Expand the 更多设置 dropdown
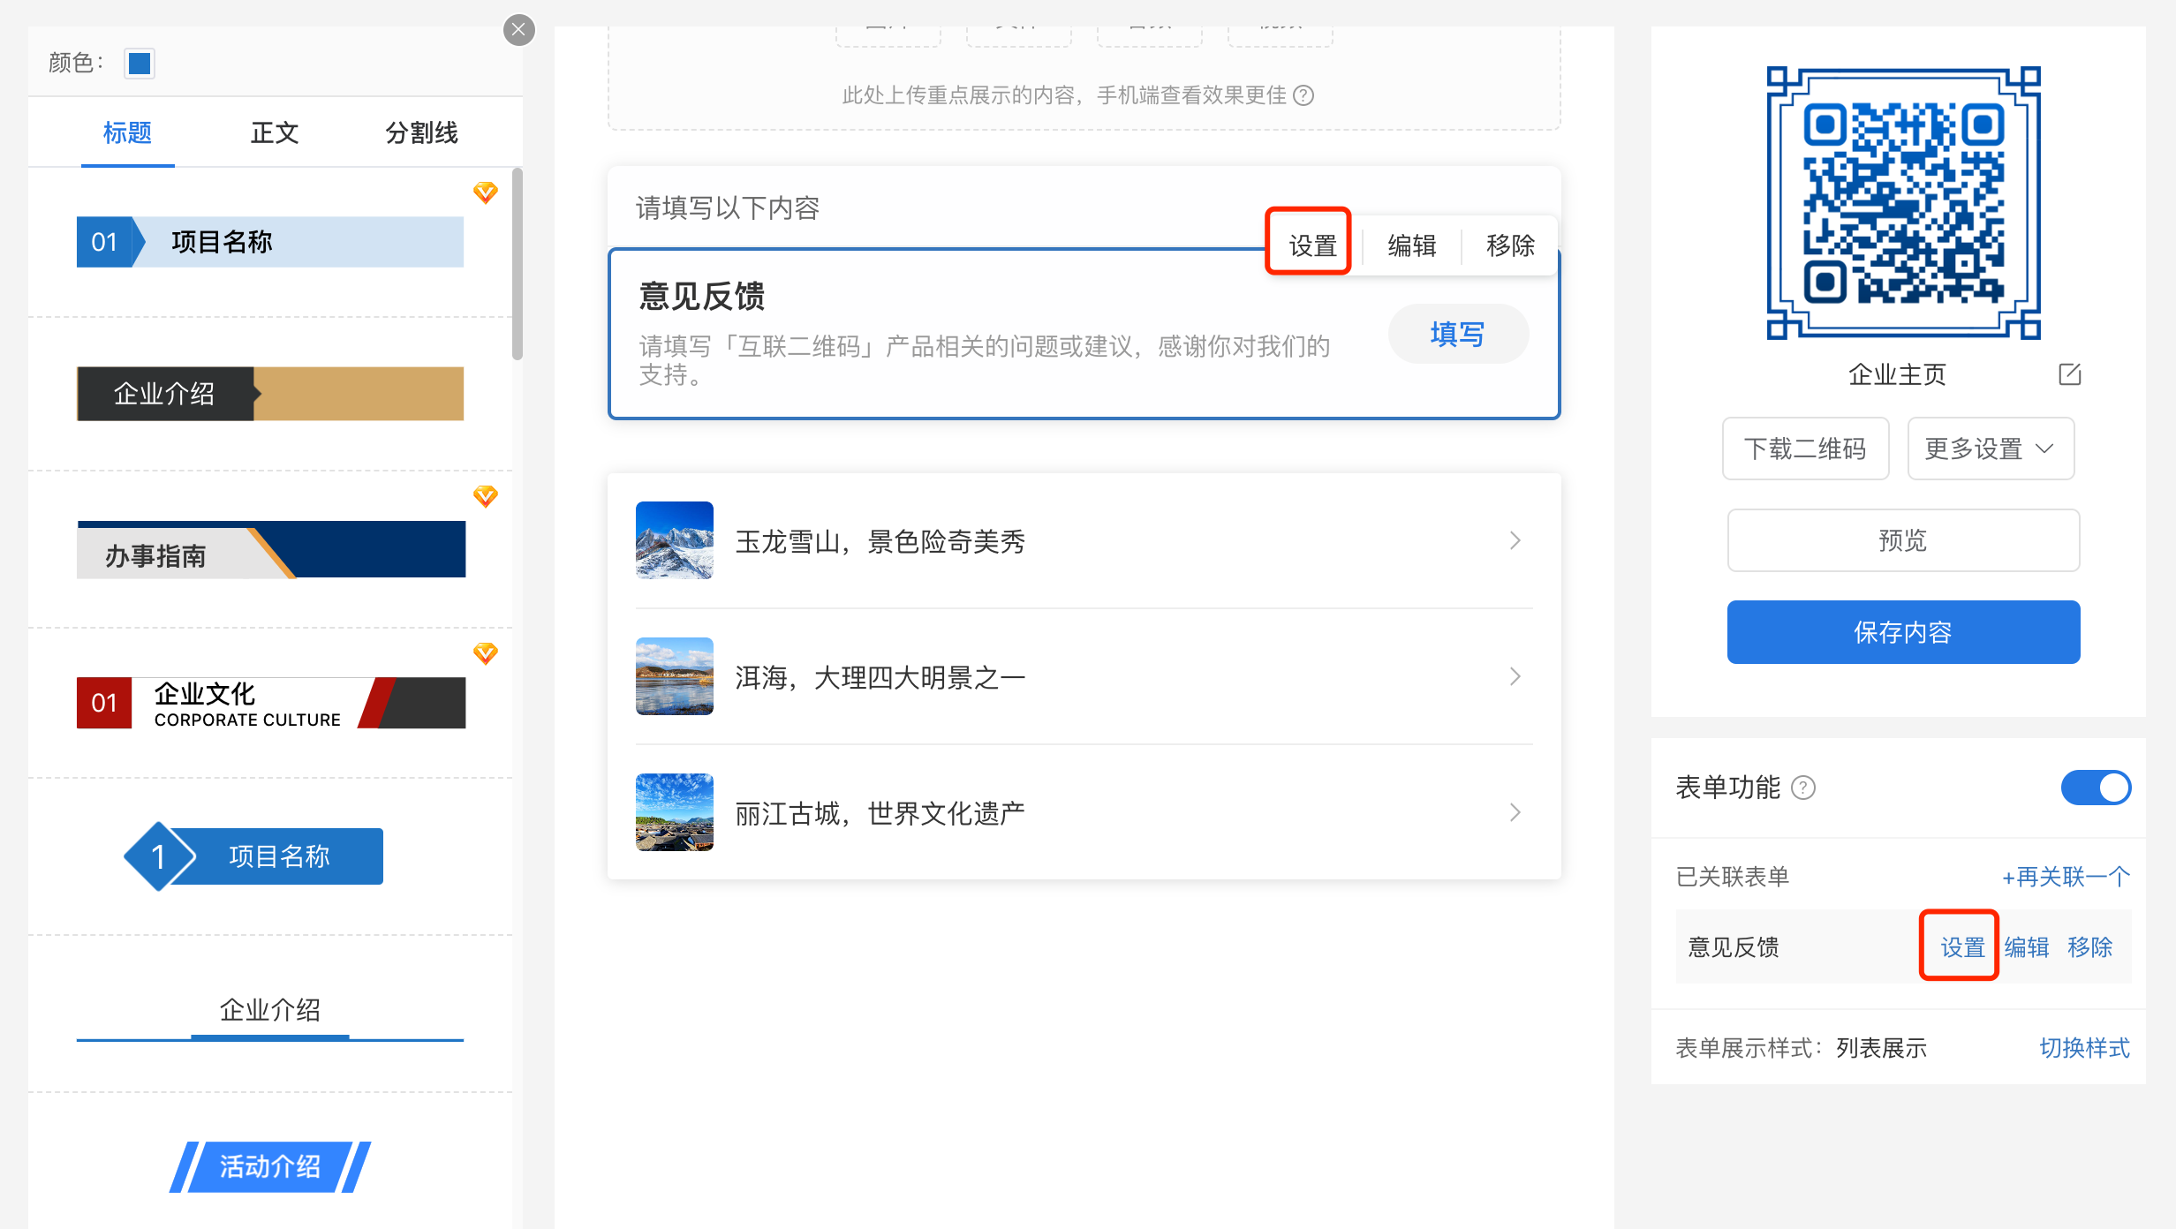The height and width of the screenshot is (1229, 2176). pos(1990,449)
